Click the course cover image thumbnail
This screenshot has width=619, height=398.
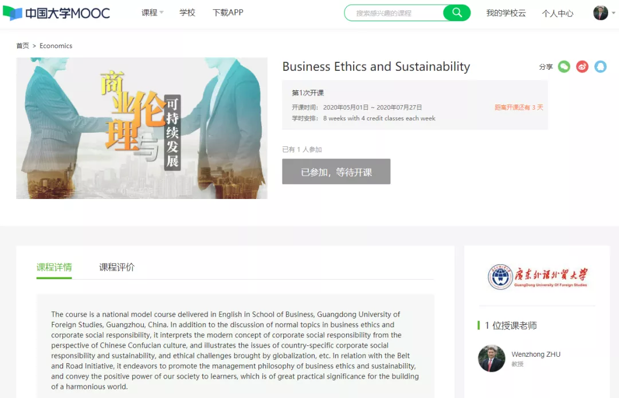(x=142, y=128)
